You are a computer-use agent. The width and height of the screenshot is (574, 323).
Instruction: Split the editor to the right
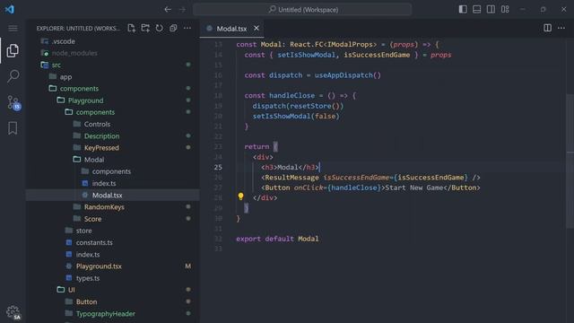point(547,28)
